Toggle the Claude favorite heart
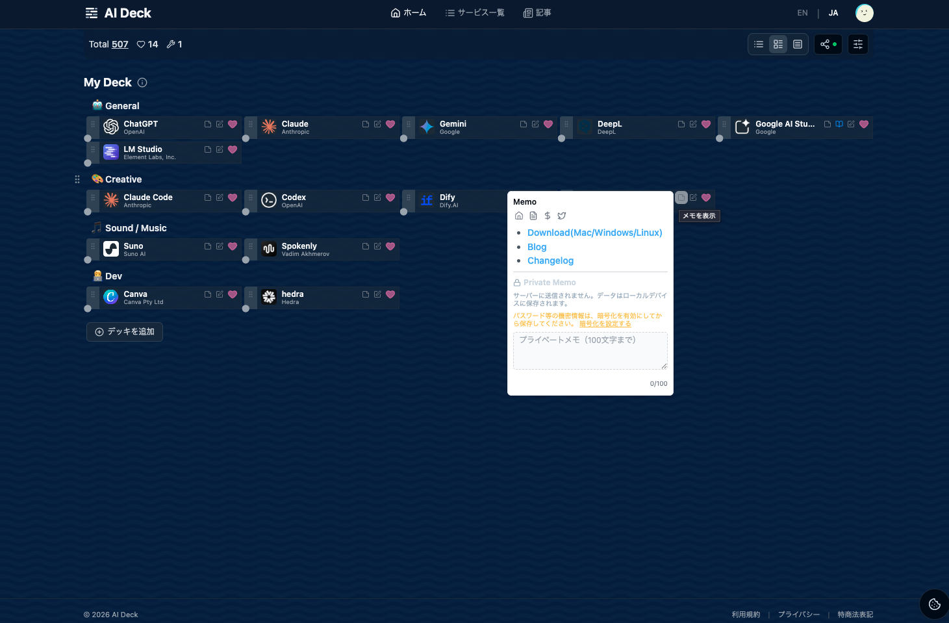 point(390,124)
